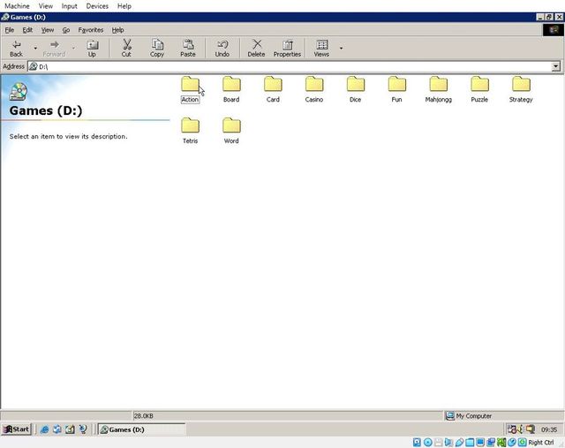Image resolution: width=565 pixels, height=448 pixels.
Task: Click the 09:35 clock in system tray
Action: [549, 429]
